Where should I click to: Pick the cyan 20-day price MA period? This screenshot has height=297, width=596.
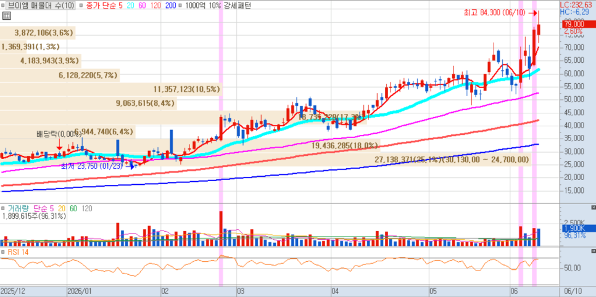[130, 6]
